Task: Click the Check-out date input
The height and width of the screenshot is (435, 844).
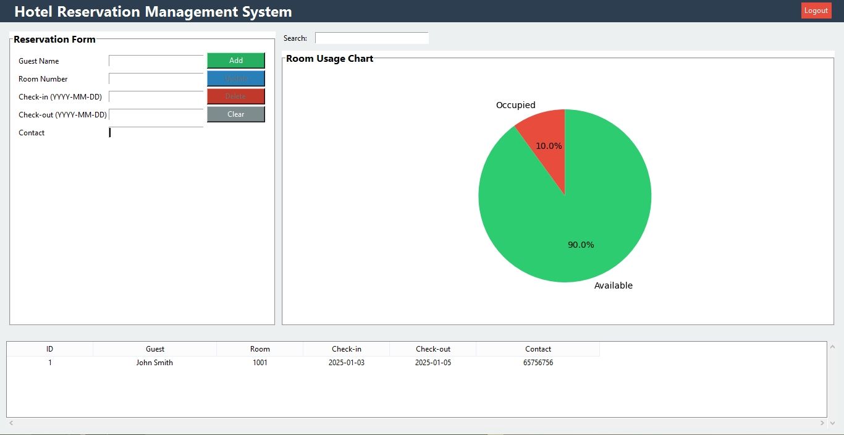Action: (x=156, y=115)
